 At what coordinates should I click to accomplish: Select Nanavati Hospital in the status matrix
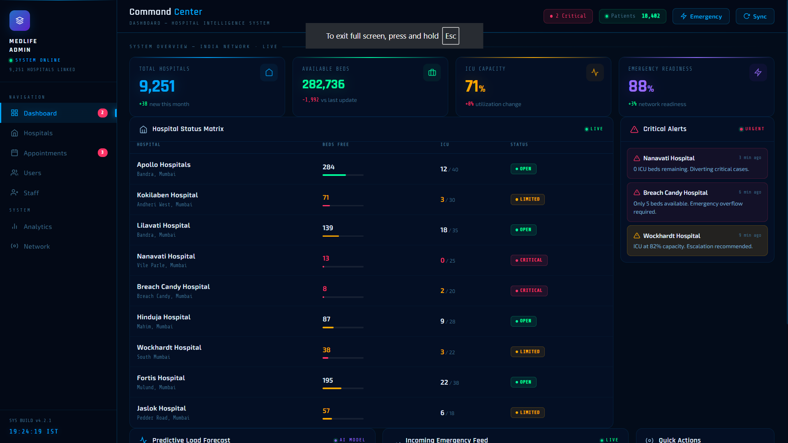coord(166,256)
